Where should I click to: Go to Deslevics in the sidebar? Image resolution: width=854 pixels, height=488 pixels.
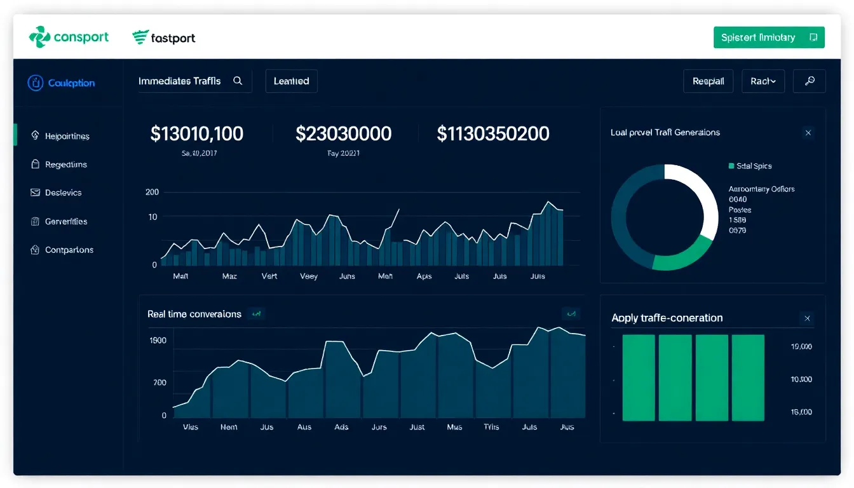pos(63,193)
